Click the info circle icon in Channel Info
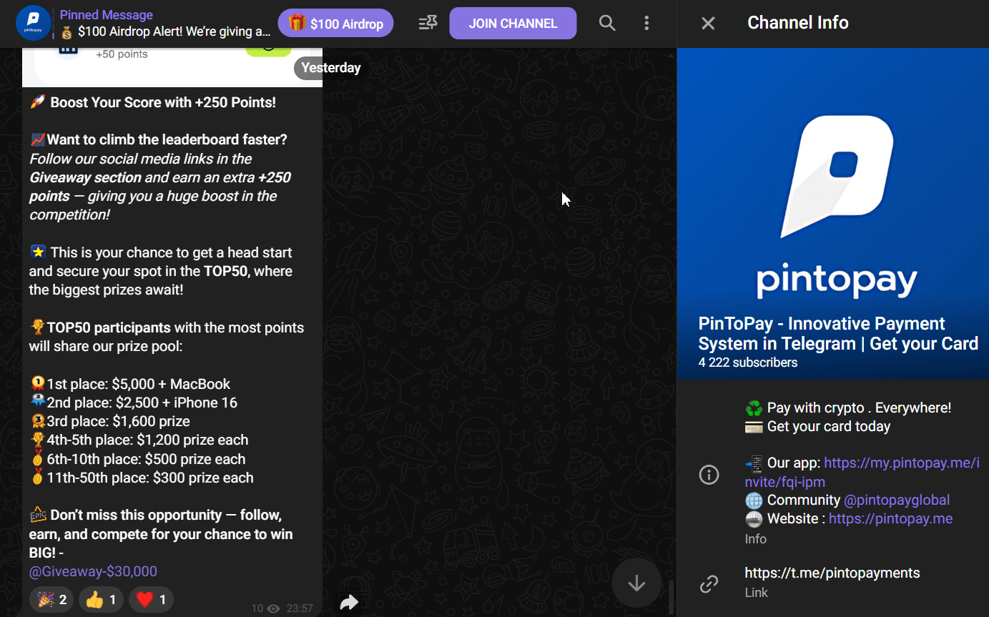989x617 pixels. pos(709,474)
